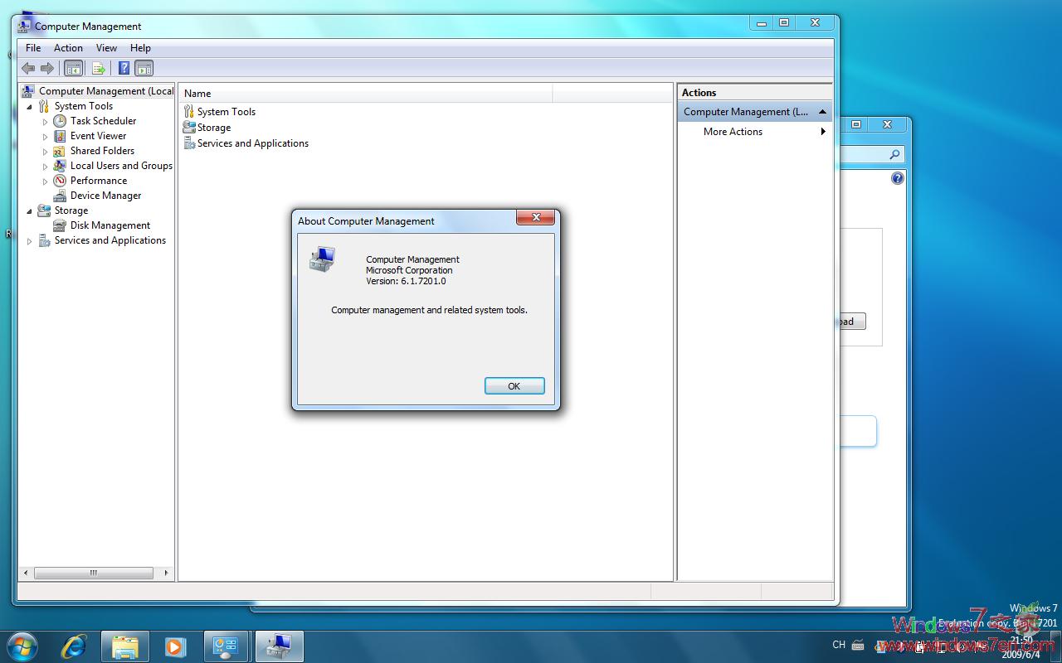This screenshot has width=1062, height=663.
Task: Select Local Users and Groups icon
Action: tap(60, 166)
